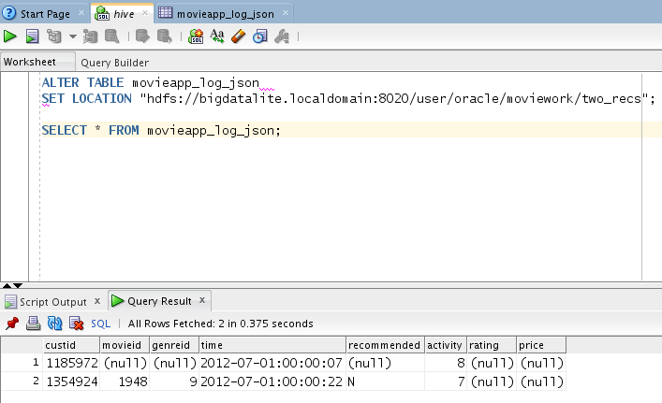The image size is (662, 403).
Task: Sort by the movieid column header
Action: (x=125, y=345)
